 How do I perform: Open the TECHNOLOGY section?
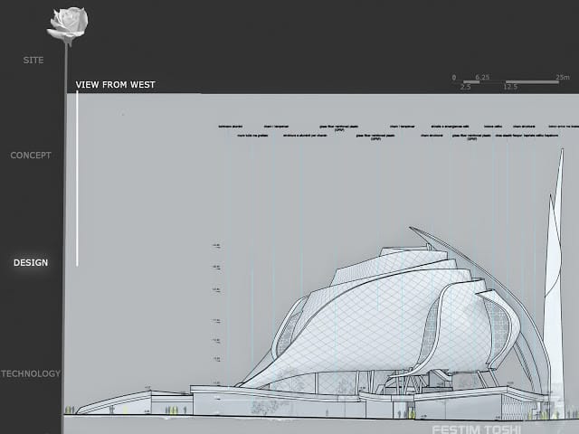pos(31,373)
